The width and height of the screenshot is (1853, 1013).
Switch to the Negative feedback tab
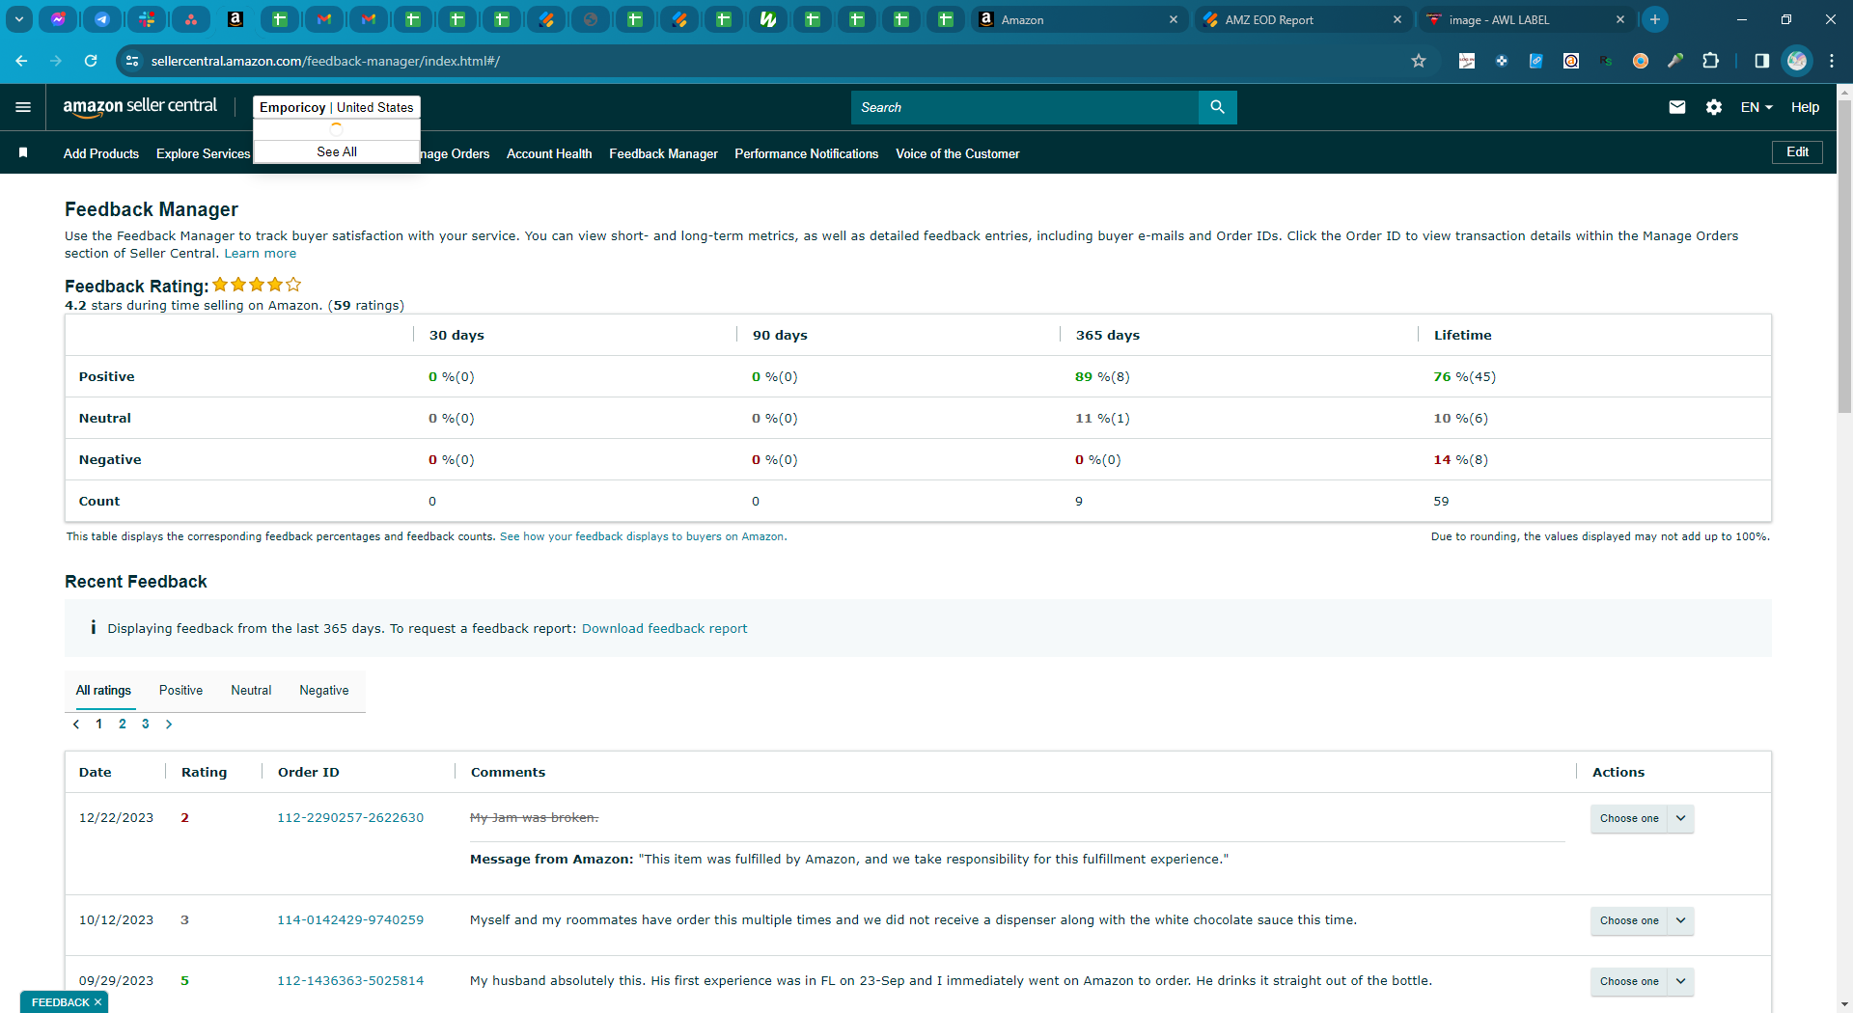click(324, 690)
